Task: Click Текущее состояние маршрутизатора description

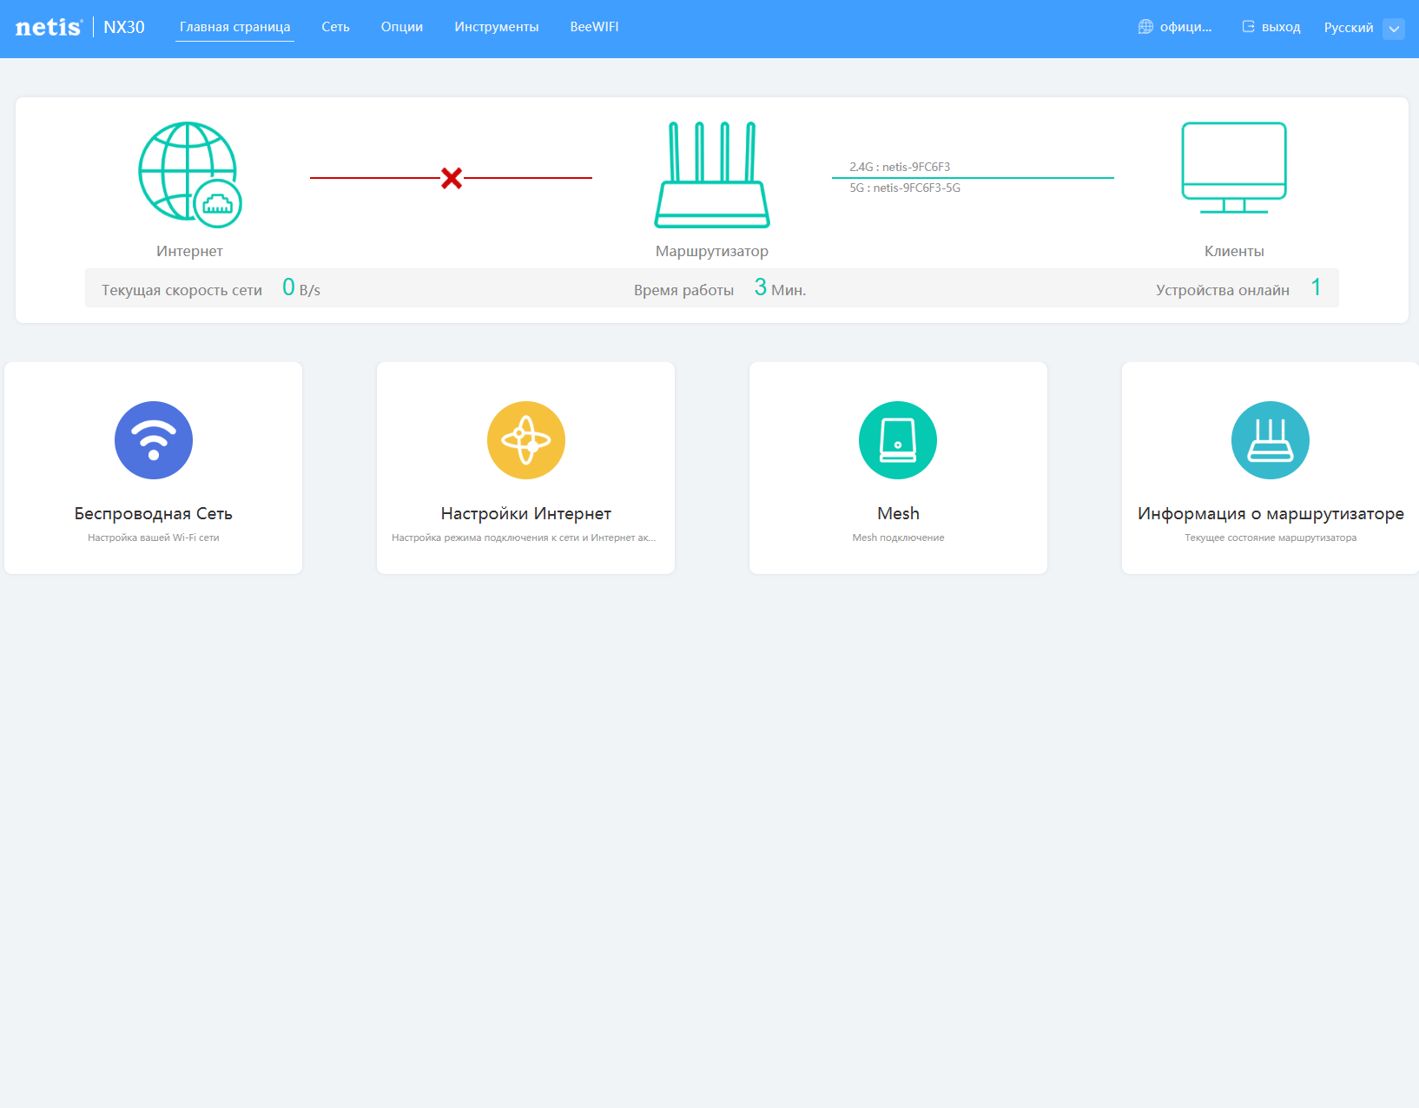Action: [1270, 538]
